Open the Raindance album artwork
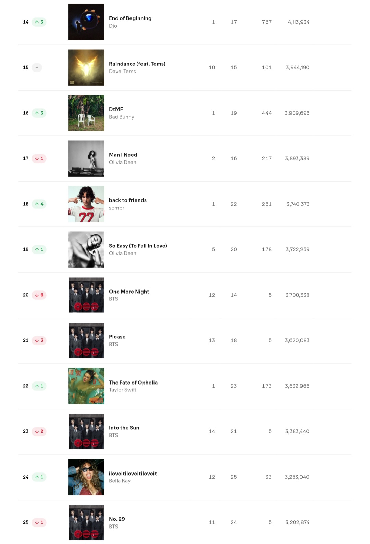This screenshot has height=544, width=370. click(86, 67)
